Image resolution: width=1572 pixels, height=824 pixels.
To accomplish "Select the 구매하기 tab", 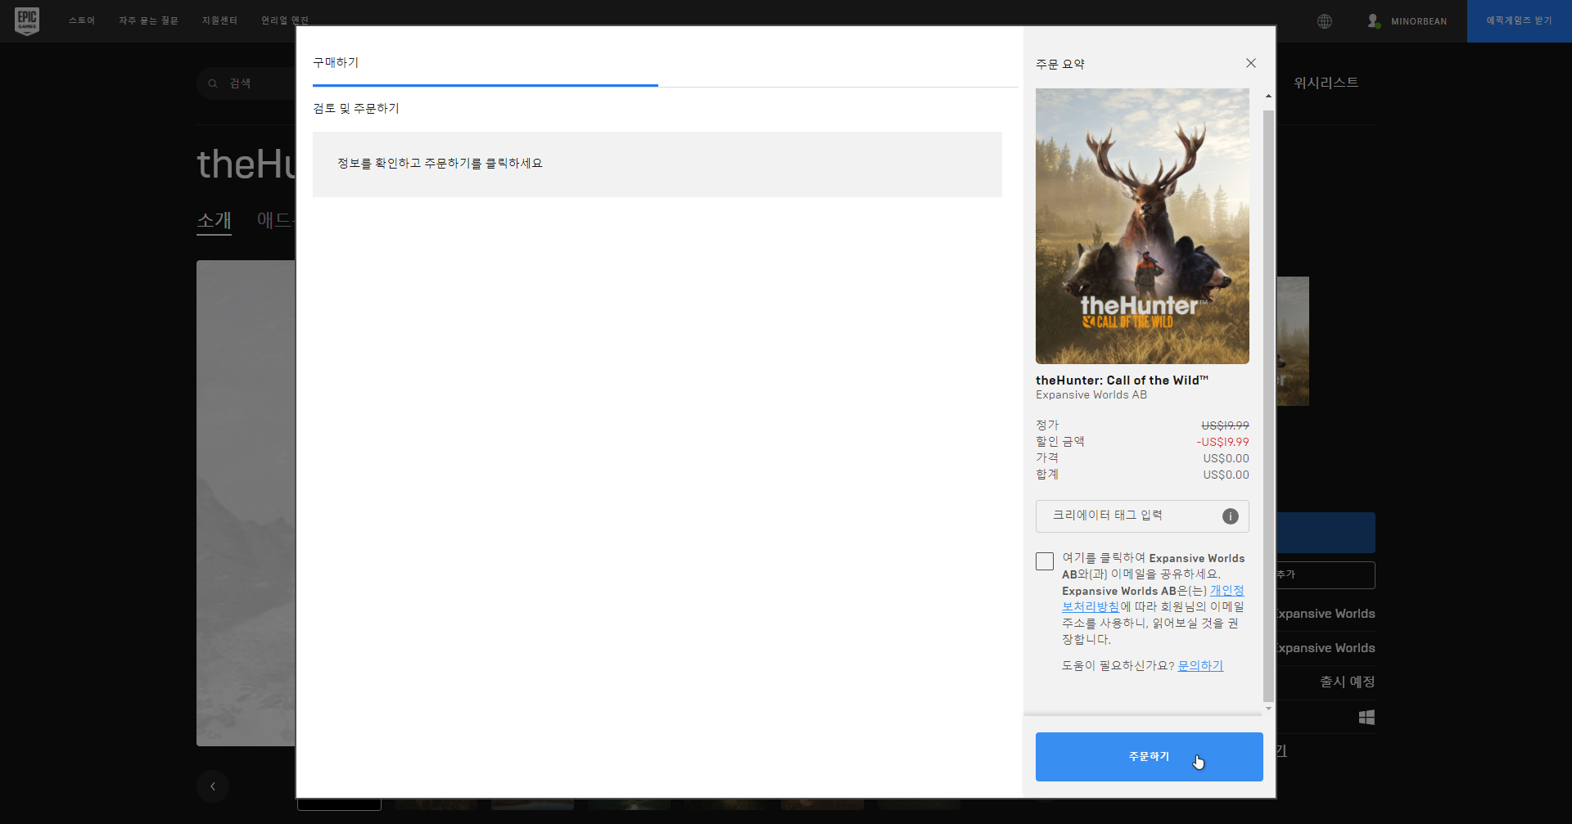I will click(336, 63).
